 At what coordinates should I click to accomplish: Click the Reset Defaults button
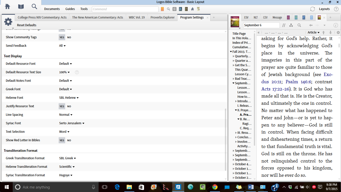point(27,25)
